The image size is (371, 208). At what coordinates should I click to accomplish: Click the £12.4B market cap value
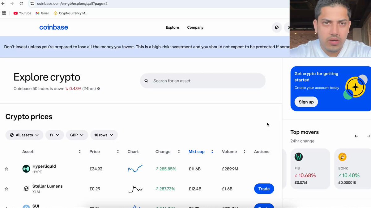(195, 189)
